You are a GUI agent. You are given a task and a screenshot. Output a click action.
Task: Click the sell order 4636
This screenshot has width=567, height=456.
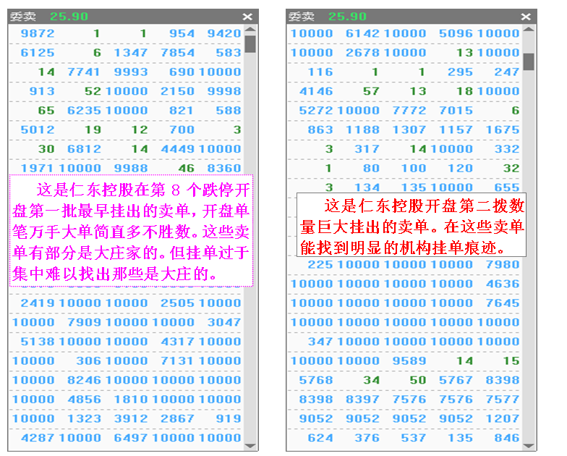503,284
